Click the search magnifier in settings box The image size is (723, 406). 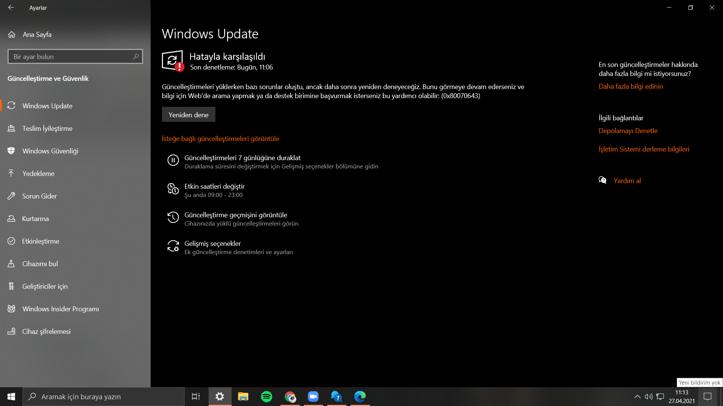tap(136, 56)
